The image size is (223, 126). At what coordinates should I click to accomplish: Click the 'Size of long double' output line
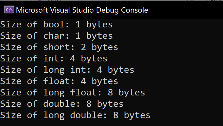(75, 115)
